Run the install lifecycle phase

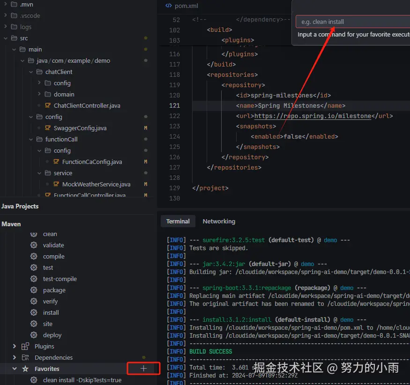(51, 312)
